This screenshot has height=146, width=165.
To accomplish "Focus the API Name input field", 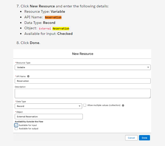I will 83,81.
